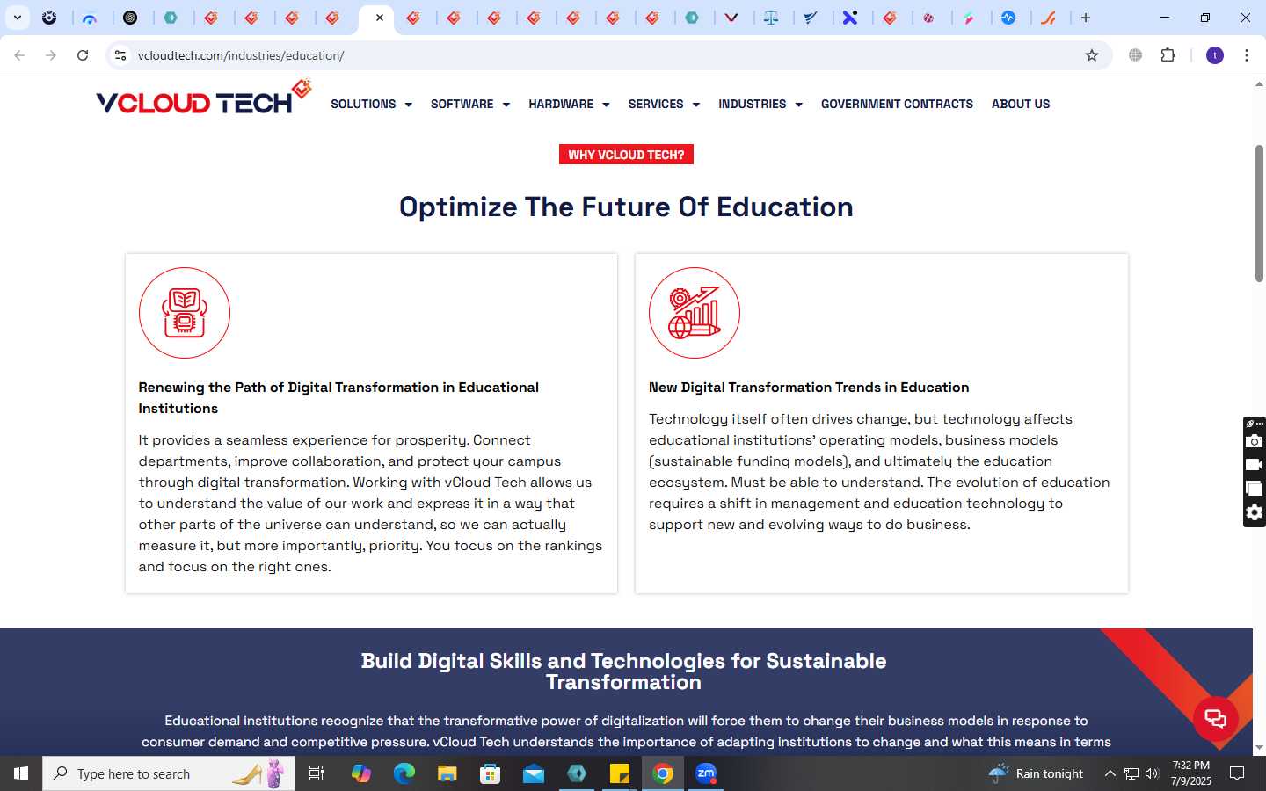Click the stacked windows icon in side widget
Screen dimensions: 1266x791
(1255, 489)
